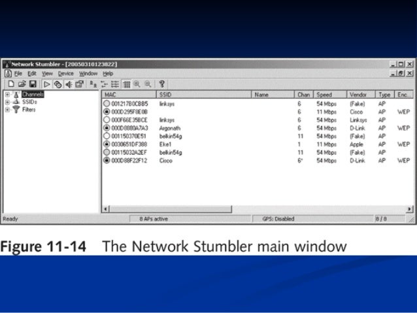This screenshot has height=313, width=417.
Task: Click the Linksys vendor cell
Action: tap(358, 120)
